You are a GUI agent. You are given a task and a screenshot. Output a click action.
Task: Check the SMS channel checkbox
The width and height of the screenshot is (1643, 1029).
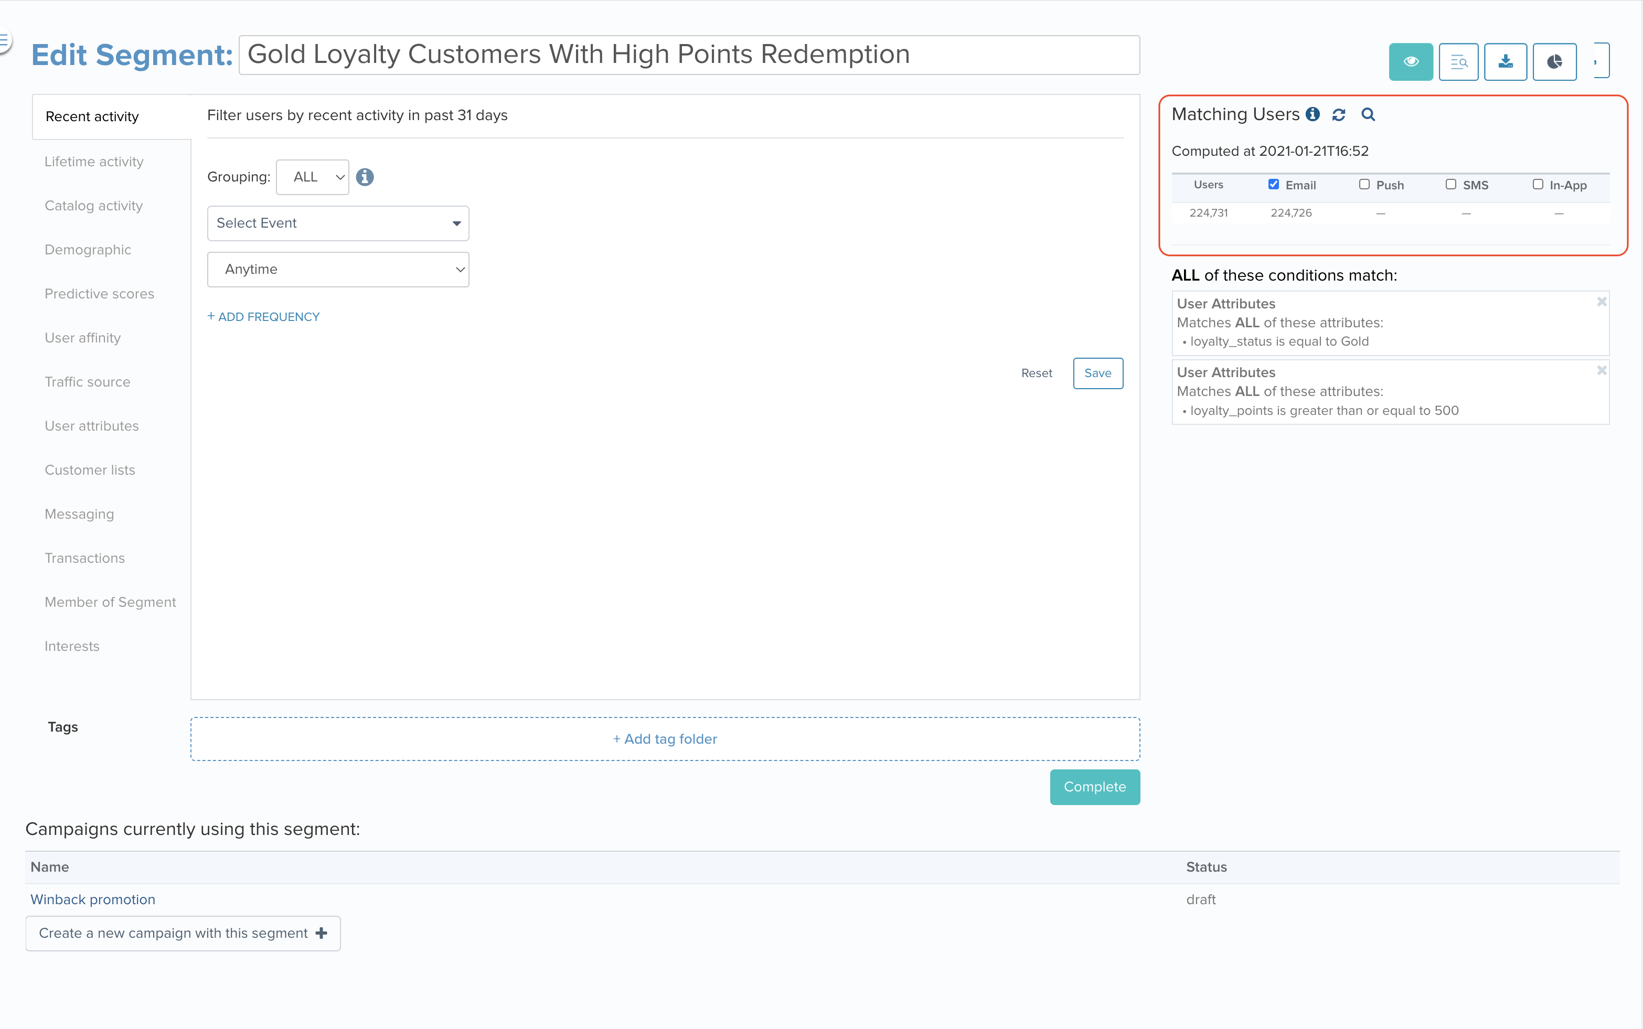coord(1450,184)
